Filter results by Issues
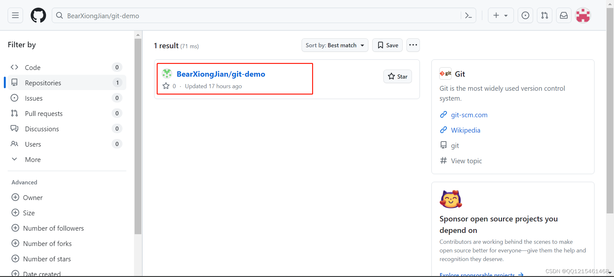 tap(67, 98)
